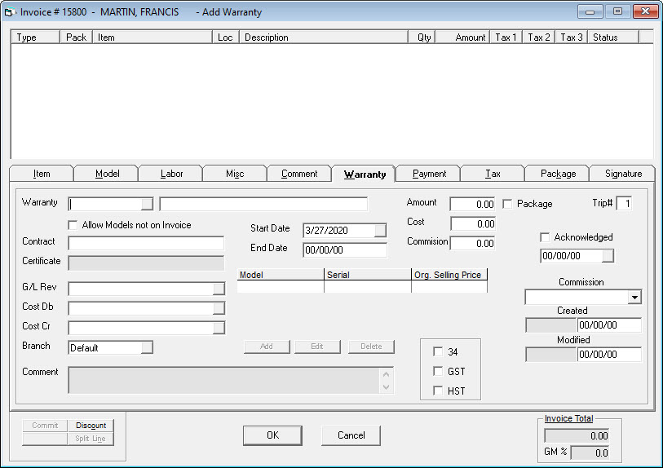The height and width of the screenshot is (468, 663).
Task: Open the Cost Db account lookup
Action: (x=219, y=308)
